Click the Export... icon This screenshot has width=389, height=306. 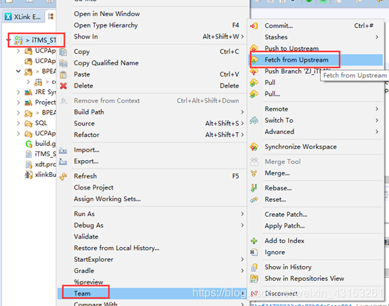tap(63, 161)
